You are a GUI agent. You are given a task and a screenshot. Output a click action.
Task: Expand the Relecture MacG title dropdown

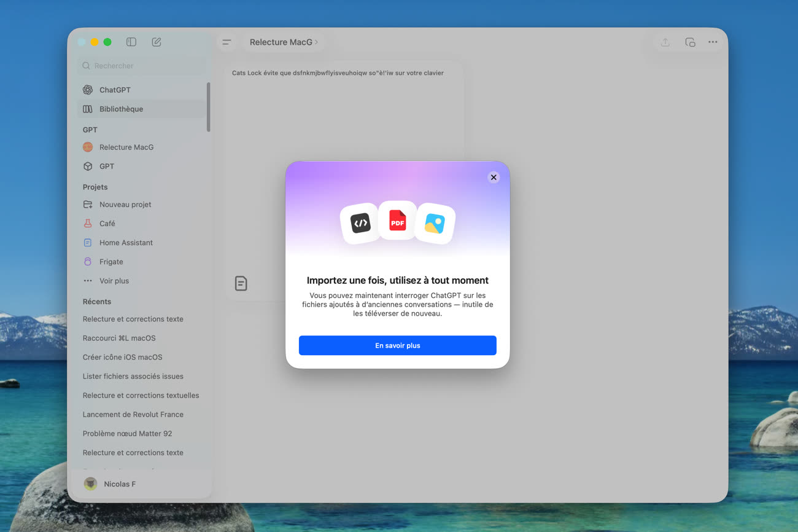pyautogui.click(x=284, y=42)
